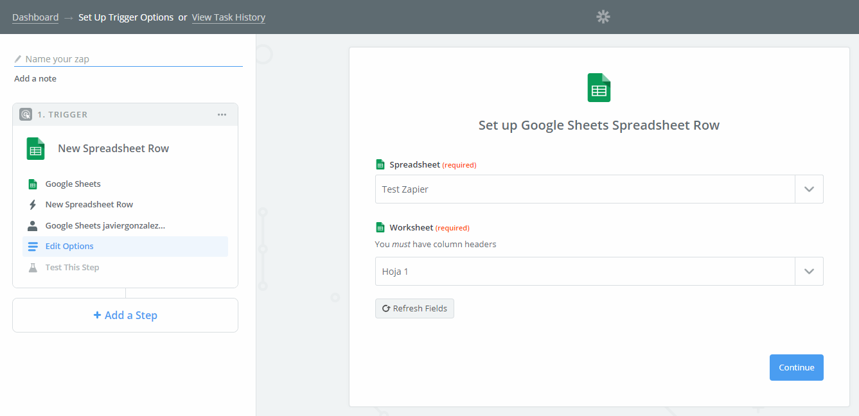859x416 pixels.
Task: Open the View Task History link
Action: tap(228, 17)
